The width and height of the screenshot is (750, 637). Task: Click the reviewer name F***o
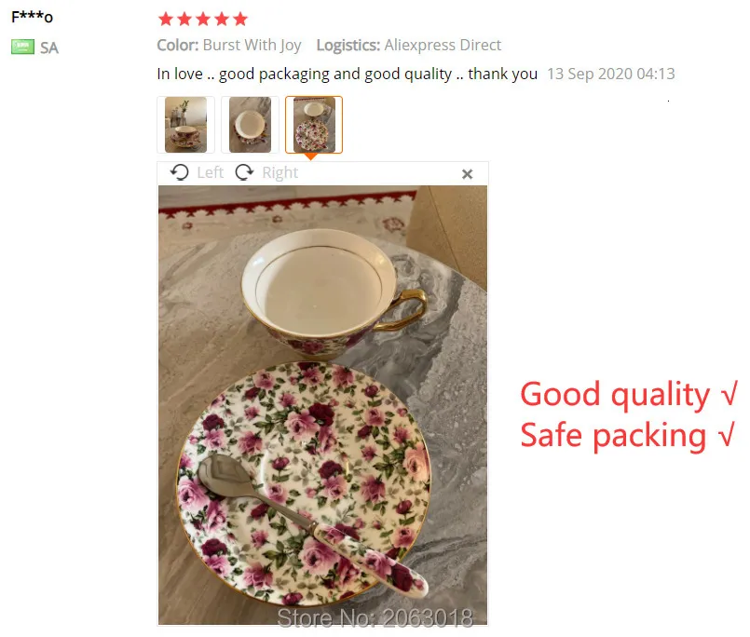click(x=32, y=17)
